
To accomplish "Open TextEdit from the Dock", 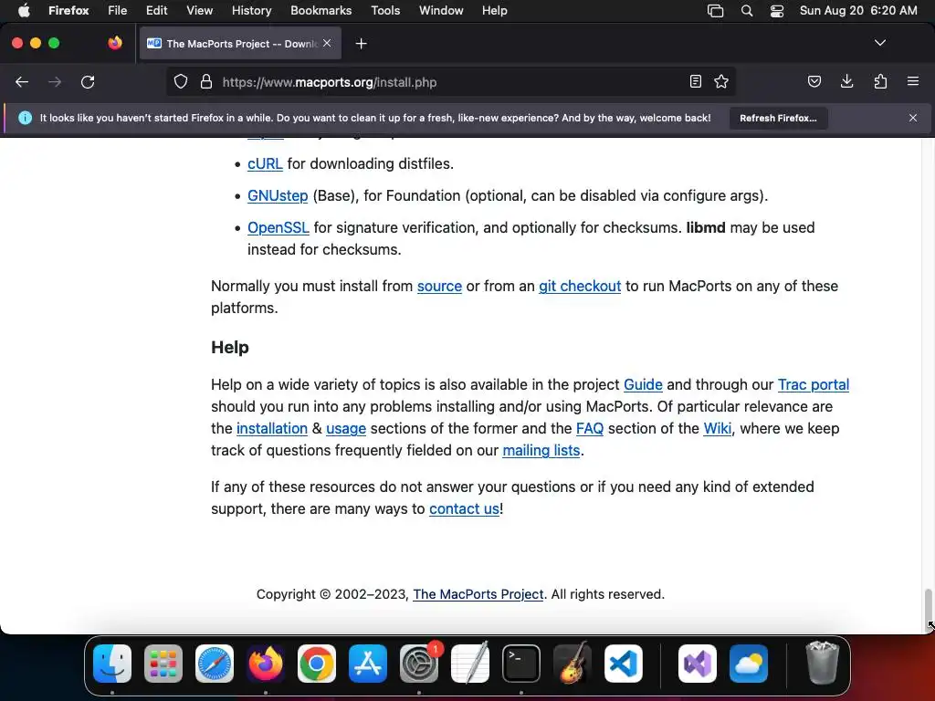I will [x=470, y=664].
